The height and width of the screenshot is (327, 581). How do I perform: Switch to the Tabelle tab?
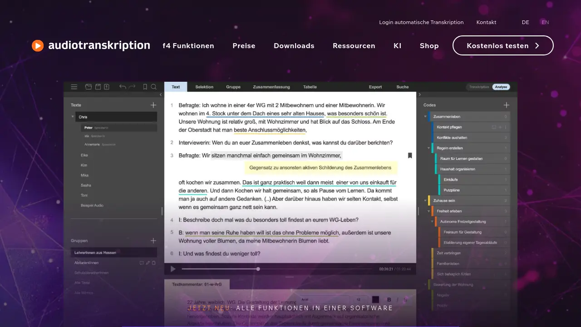[x=310, y=87]
